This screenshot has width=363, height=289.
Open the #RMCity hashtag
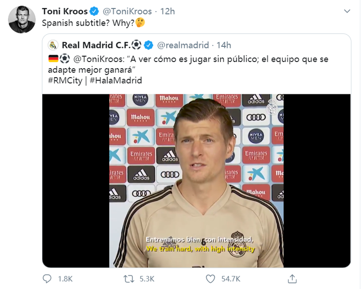[x=66, y=80]
